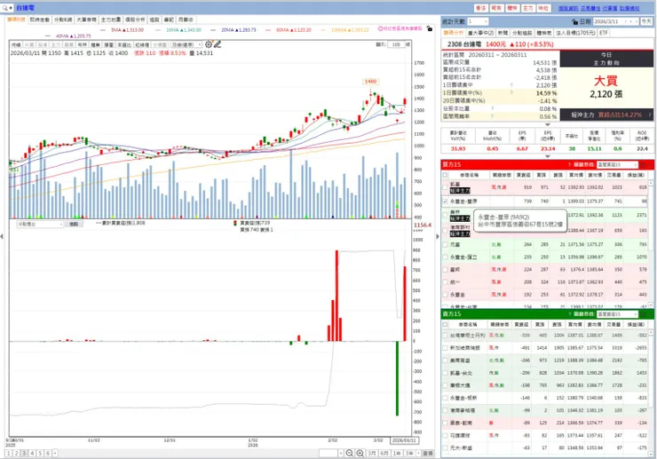
Task: Open the 日線(還原) period dropdown
Action: [186, 44]
